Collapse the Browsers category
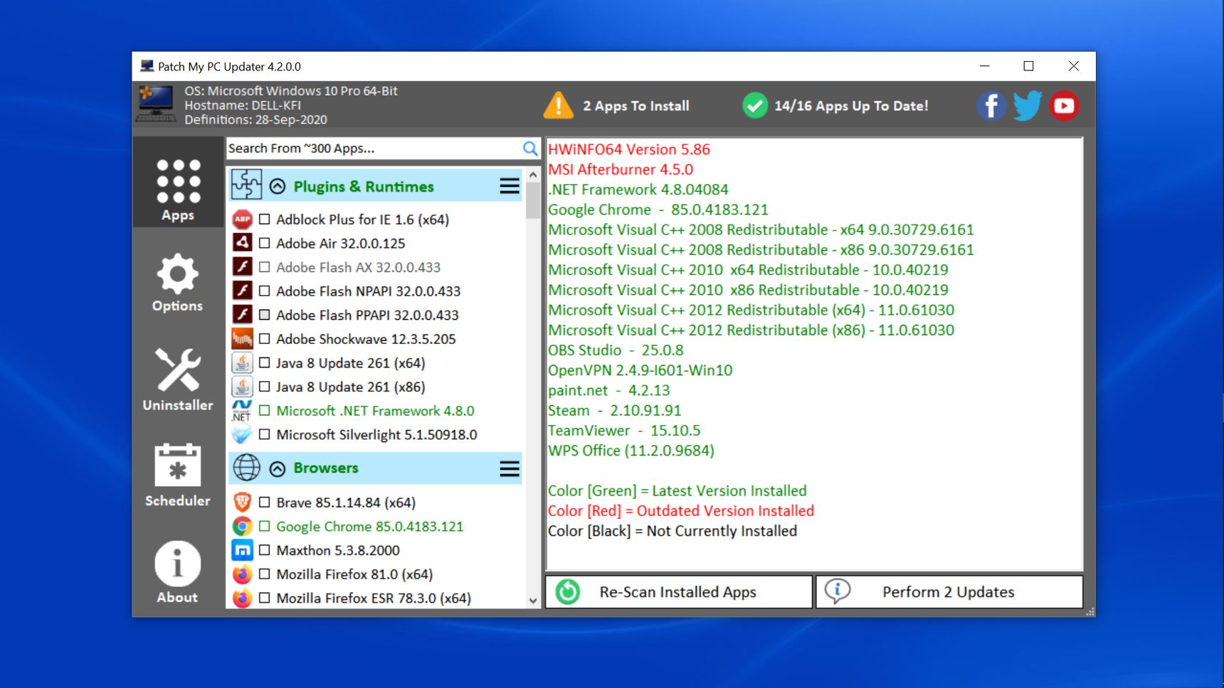The width and height of the screenshot is (1224, 688). [x=278, y=468]
